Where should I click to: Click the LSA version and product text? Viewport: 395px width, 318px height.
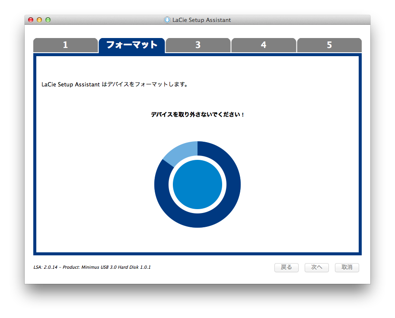point(92,267)
